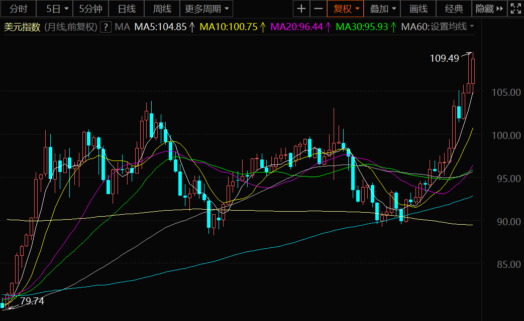Viewport: 524px width, 321px height.
Task: Click the 画线 drawing button
Action: click(x=418, y=9)
